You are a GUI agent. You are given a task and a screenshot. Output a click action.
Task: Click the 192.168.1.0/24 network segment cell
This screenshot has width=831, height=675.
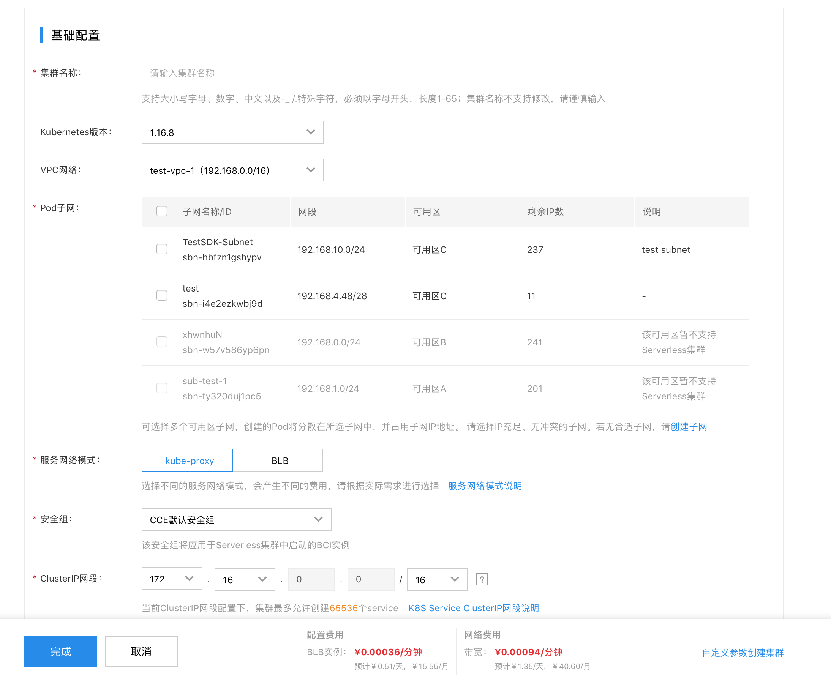(x=328, y=388)
